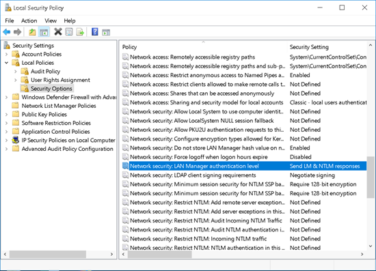Select 'Do not store LAN Manager hash value' policy
The height and width of the screenshot is (271, 376).
coord(207,148)
